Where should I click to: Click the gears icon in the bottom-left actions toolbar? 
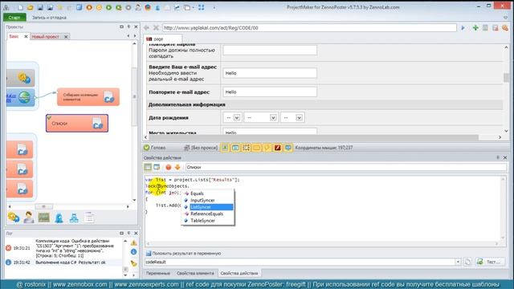pos(14,218)
